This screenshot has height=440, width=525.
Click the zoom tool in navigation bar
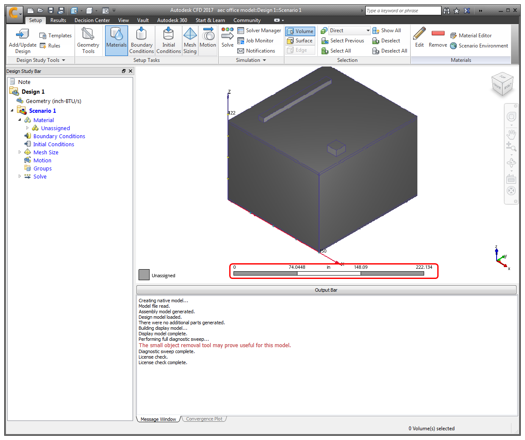pyautogui.click(x=511, y=147)
